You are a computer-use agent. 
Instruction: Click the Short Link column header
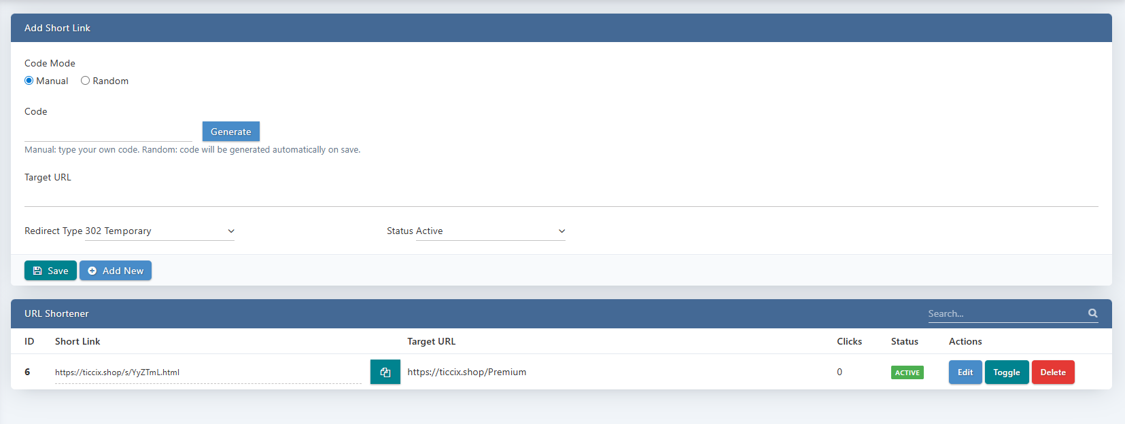click(77, 341)
